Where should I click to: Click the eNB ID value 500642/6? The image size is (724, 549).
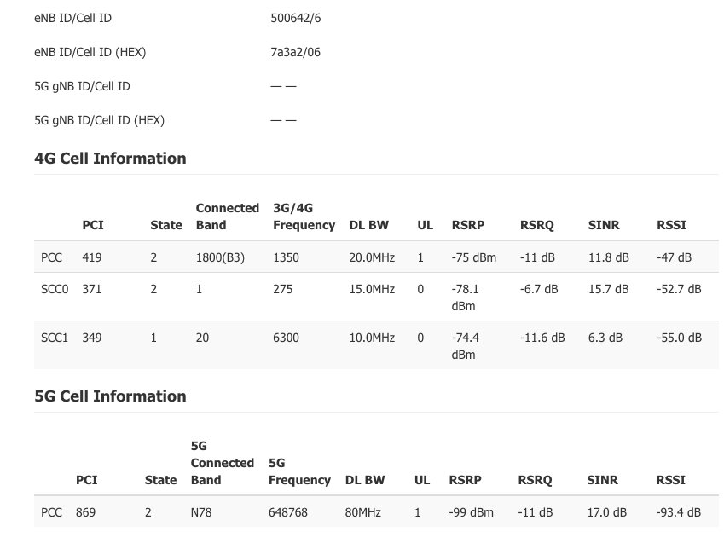294,17
